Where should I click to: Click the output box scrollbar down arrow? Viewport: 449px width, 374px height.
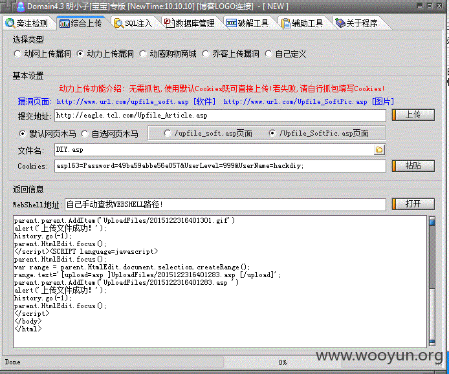click(x=432, y=342)
